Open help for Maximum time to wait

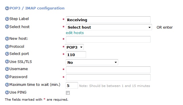(7, 85)
